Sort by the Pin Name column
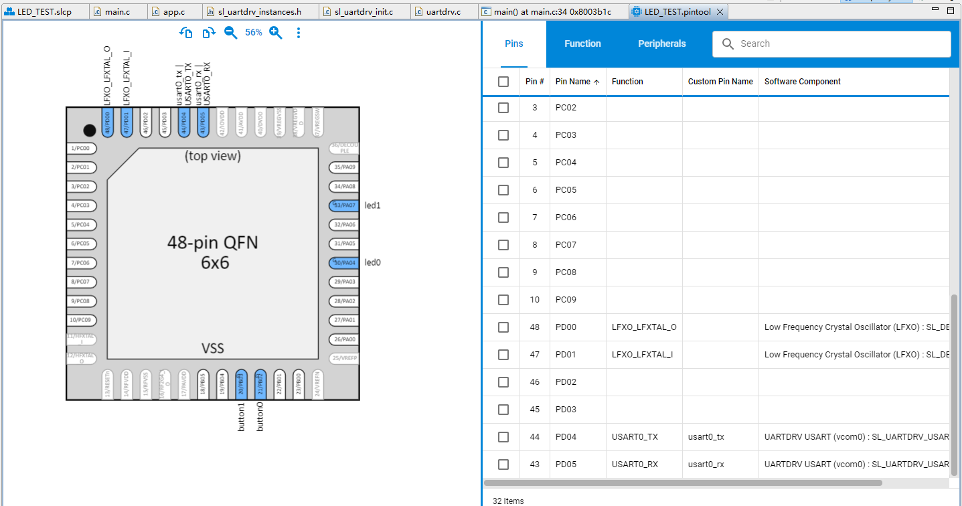 [x=578, y=82]
